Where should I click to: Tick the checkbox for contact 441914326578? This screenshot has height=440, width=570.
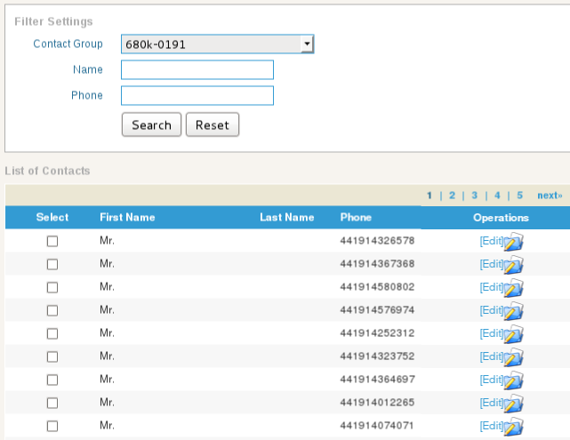pyautogui.click(x=52, y=241)
